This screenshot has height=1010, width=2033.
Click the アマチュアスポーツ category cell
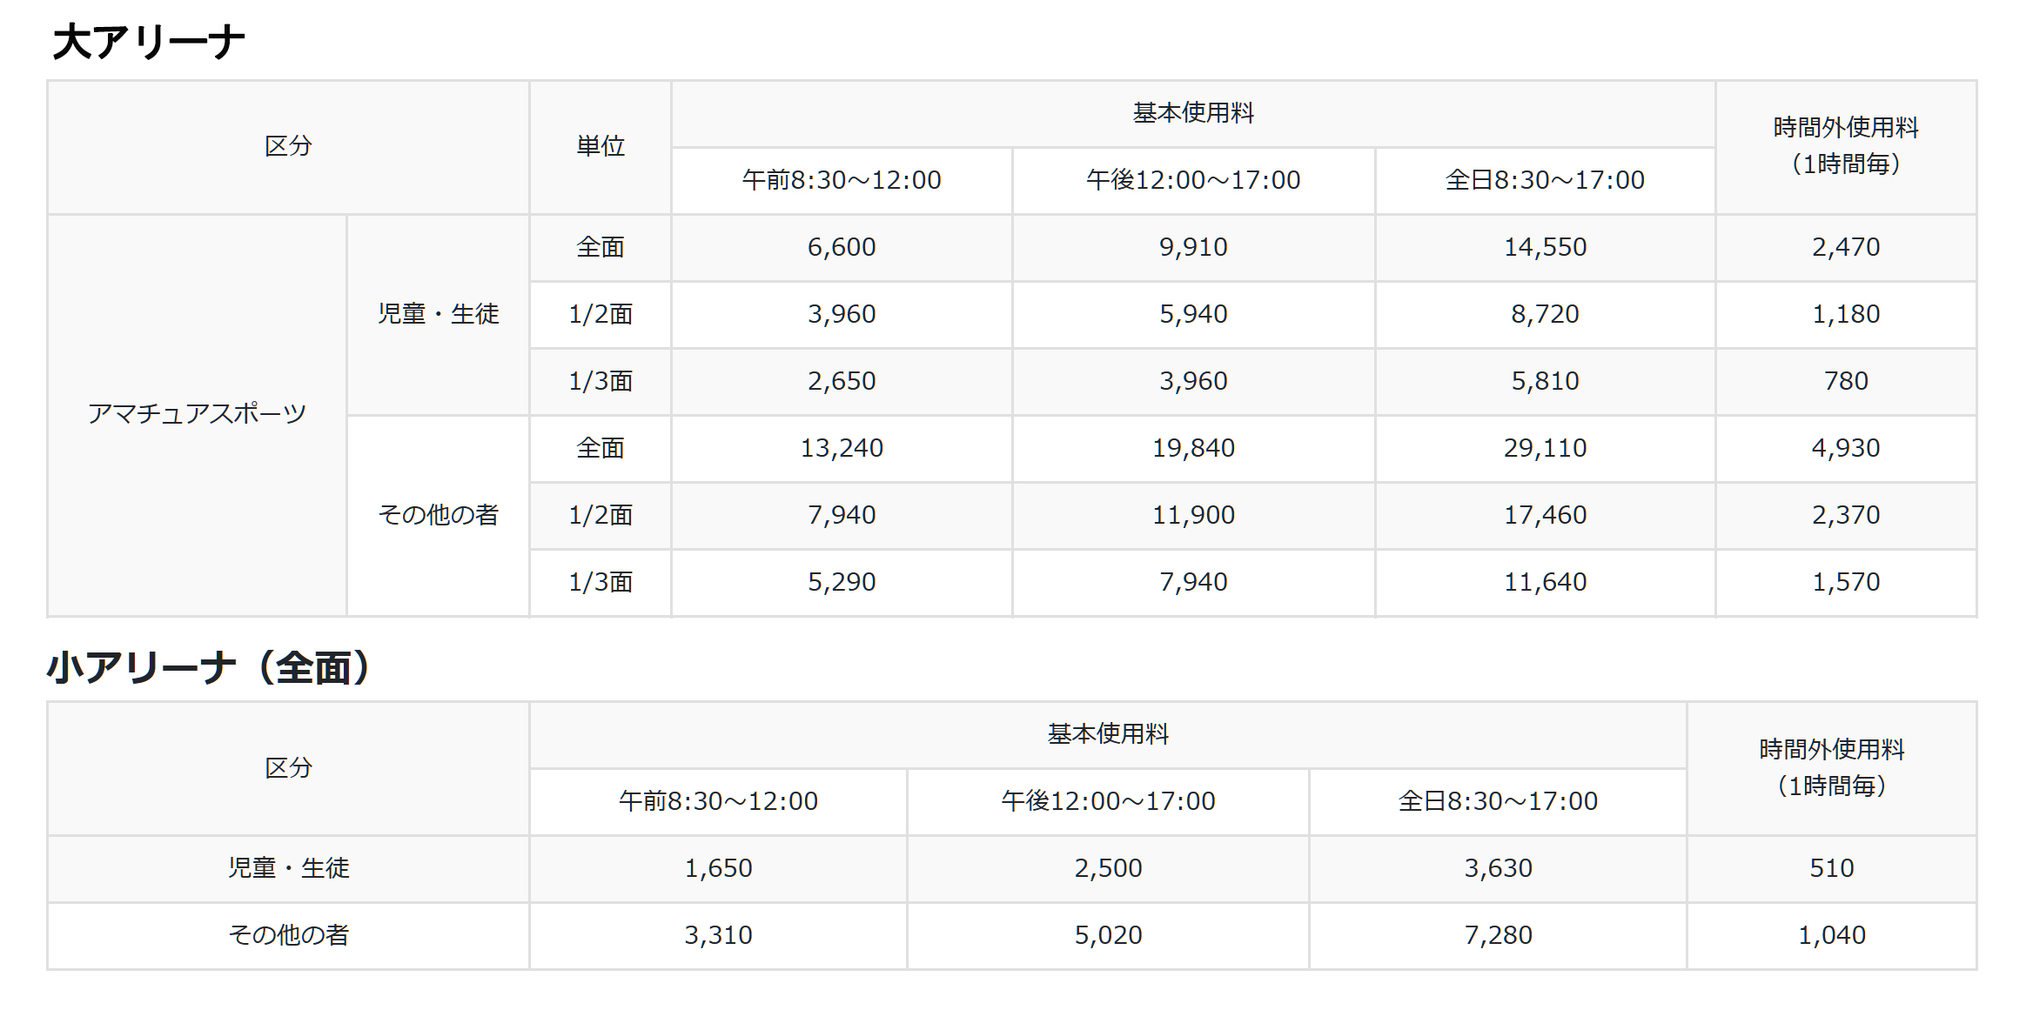197,413
